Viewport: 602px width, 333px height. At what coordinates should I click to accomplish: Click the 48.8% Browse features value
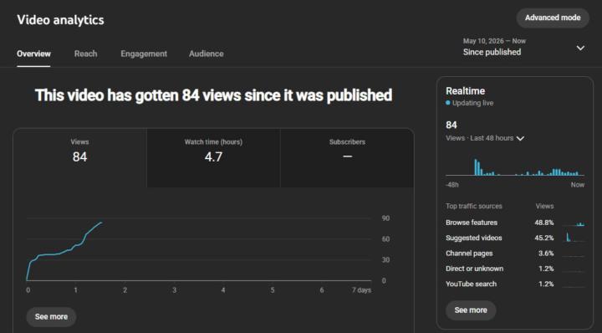544,223
